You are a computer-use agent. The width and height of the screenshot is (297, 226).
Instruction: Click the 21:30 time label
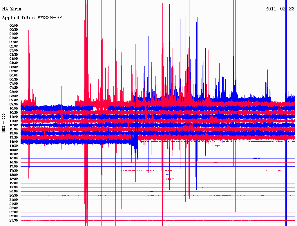pyautogui.click(x=14, y=204)
